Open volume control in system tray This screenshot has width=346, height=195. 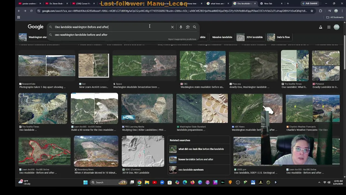pos(329,183)
